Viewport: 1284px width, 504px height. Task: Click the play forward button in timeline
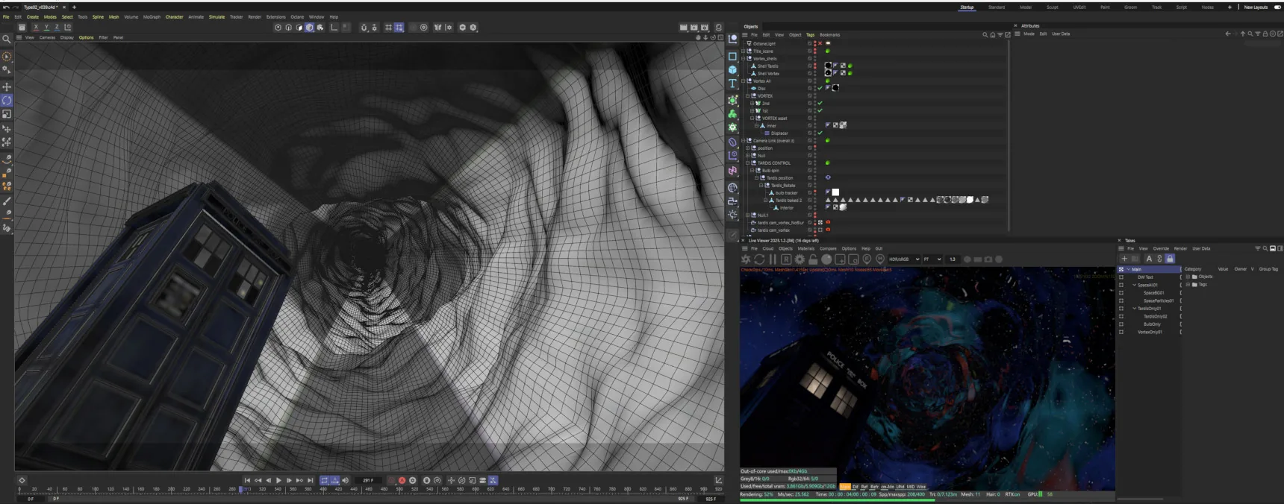(278, 480)
